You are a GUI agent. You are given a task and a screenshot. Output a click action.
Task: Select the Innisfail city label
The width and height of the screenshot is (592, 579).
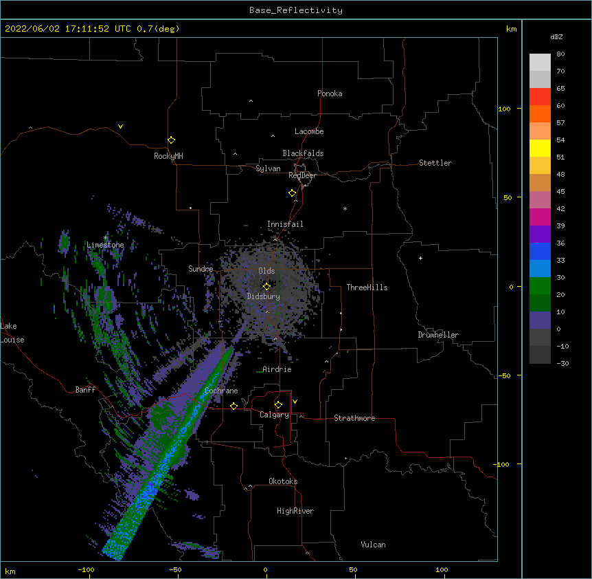coord(285,224)
